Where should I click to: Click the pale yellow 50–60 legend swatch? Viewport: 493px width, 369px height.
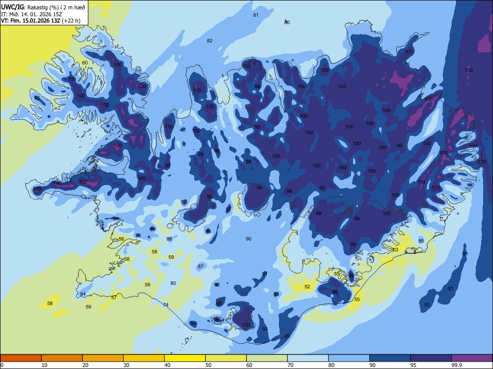(x=226, y=358)
